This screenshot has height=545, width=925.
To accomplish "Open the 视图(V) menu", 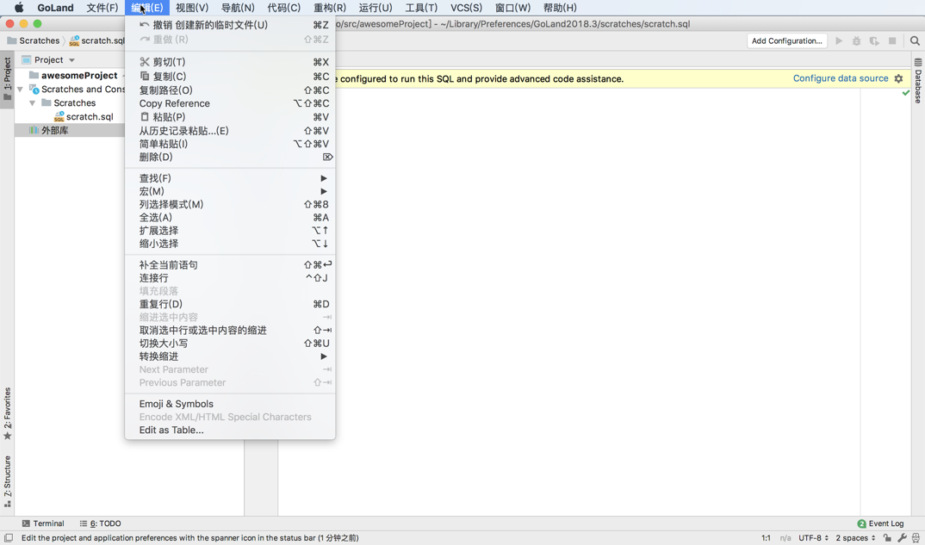I will [x=192, y=8].
